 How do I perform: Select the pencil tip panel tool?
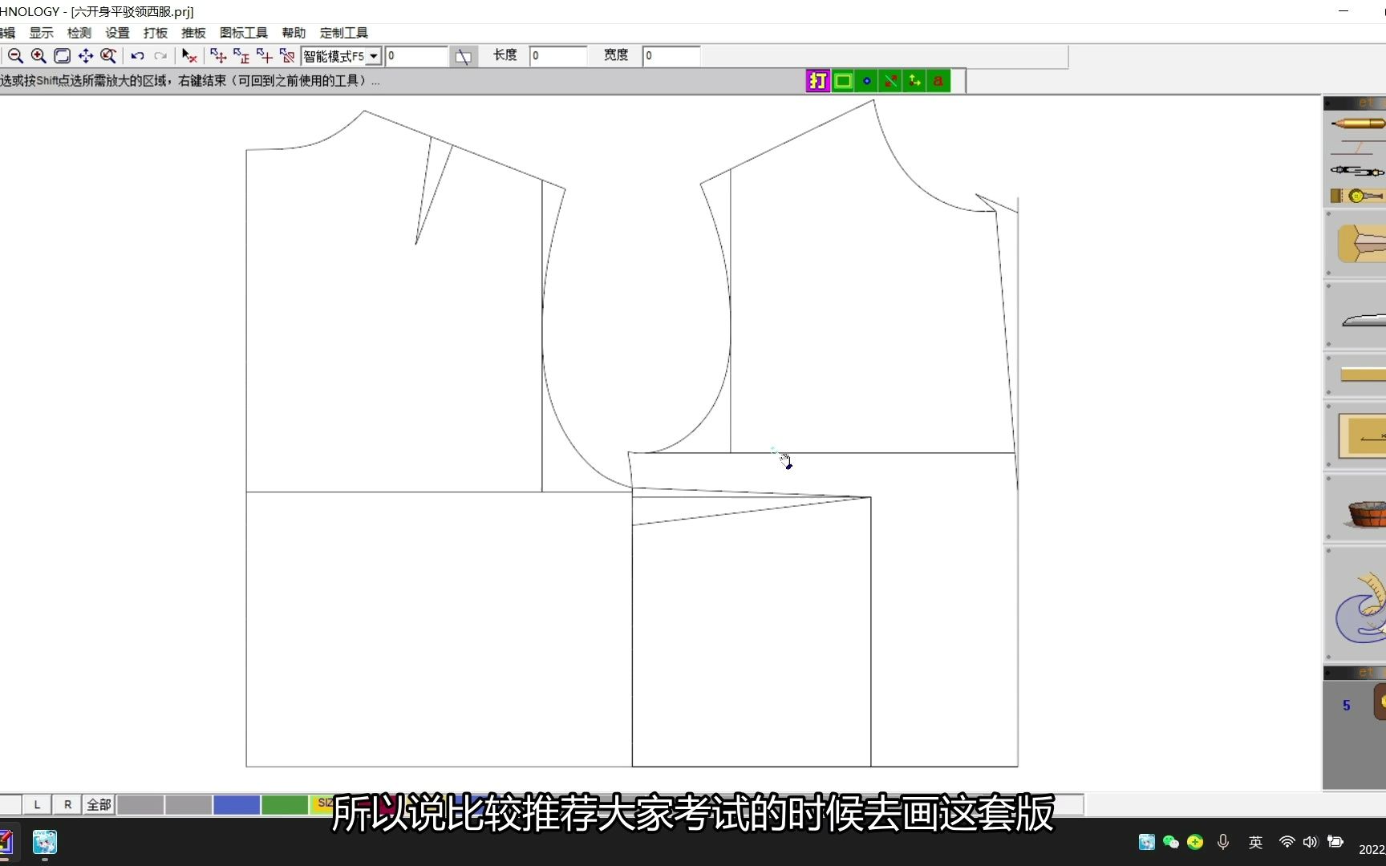click(1362, 244)
